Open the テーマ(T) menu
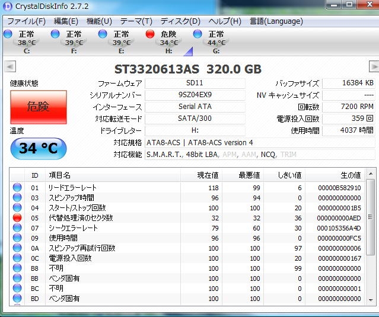Screen dimensions: 379x317 (x=136, y=21)
